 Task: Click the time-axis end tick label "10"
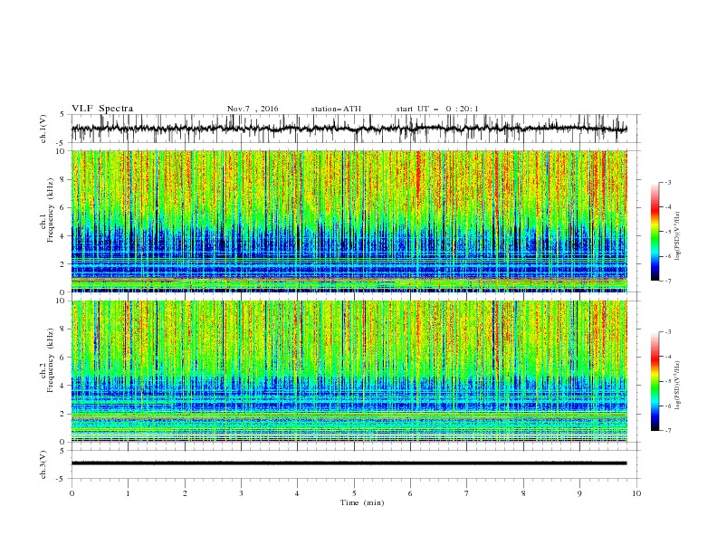pyautogui.click(x=636, y=493)
